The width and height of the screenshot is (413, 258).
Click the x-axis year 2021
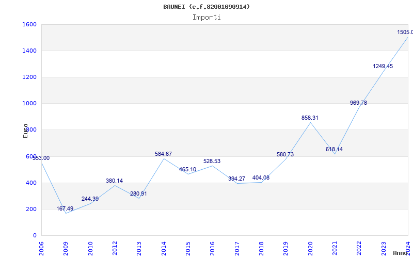point(335,249)
